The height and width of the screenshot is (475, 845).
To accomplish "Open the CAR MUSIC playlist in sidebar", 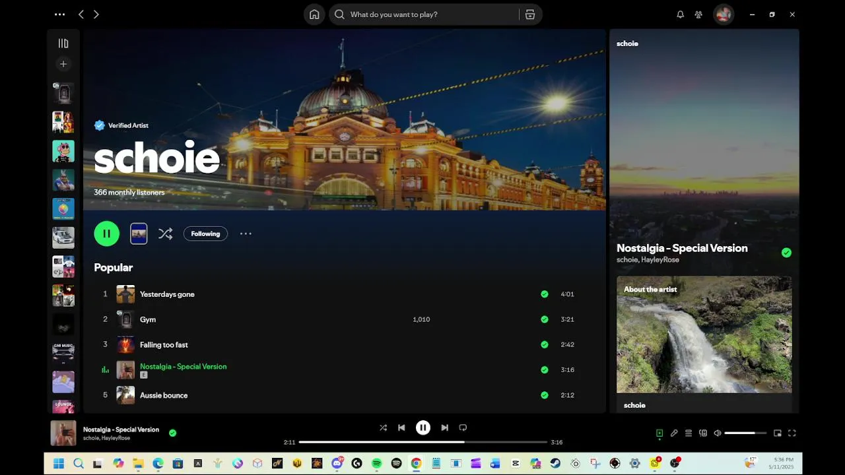I will (63, 352).
